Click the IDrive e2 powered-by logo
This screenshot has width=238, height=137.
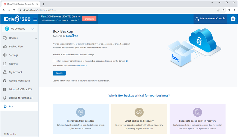[72, 36]
